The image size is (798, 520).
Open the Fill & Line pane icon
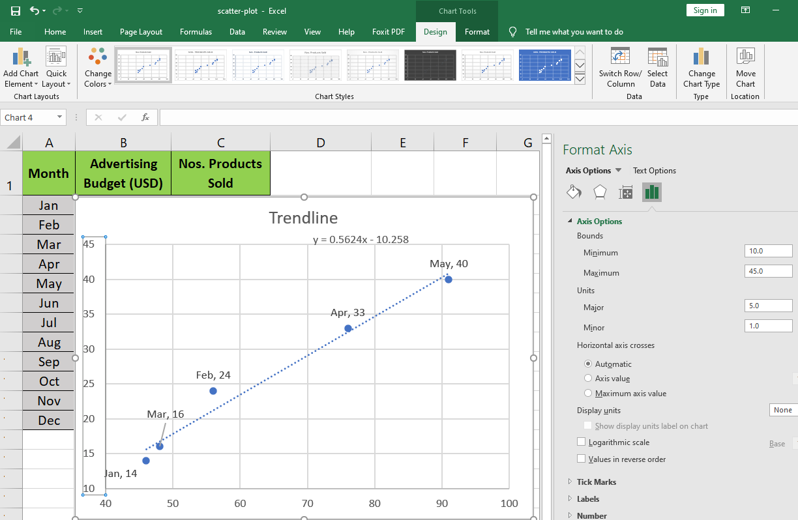(x=574, y=192)
